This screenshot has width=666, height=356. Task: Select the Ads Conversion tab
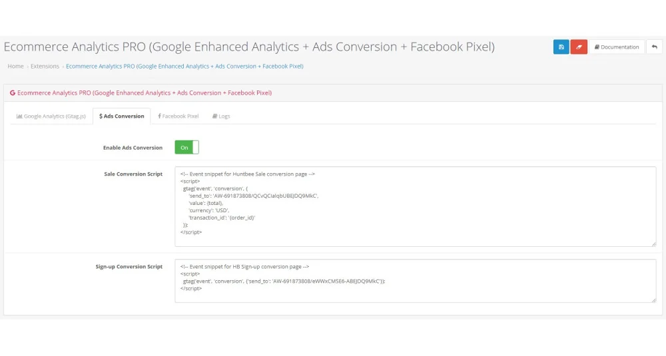(121, 116)
